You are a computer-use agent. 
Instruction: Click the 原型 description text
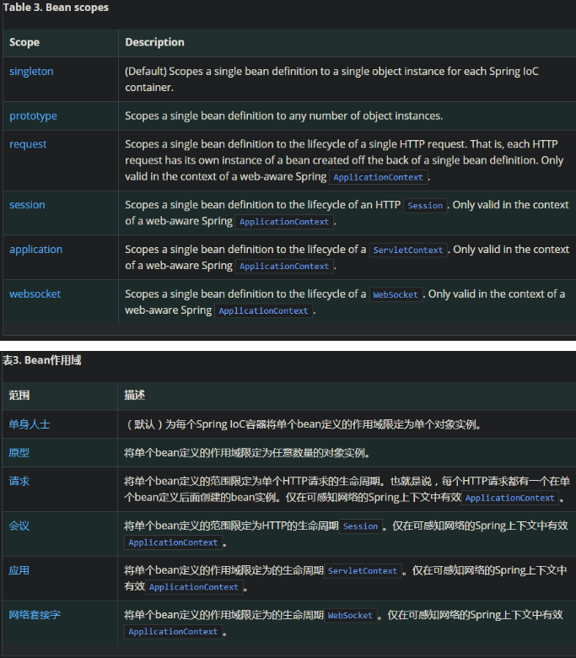[x=247, y=453]
